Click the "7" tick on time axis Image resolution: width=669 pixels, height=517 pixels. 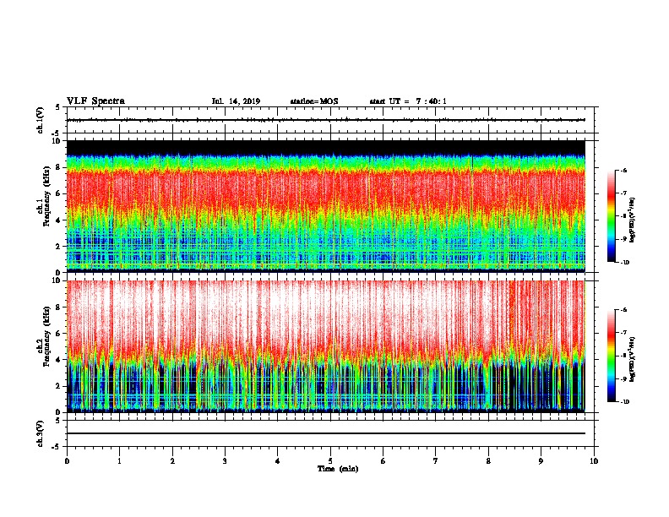[x=436, y=461]
